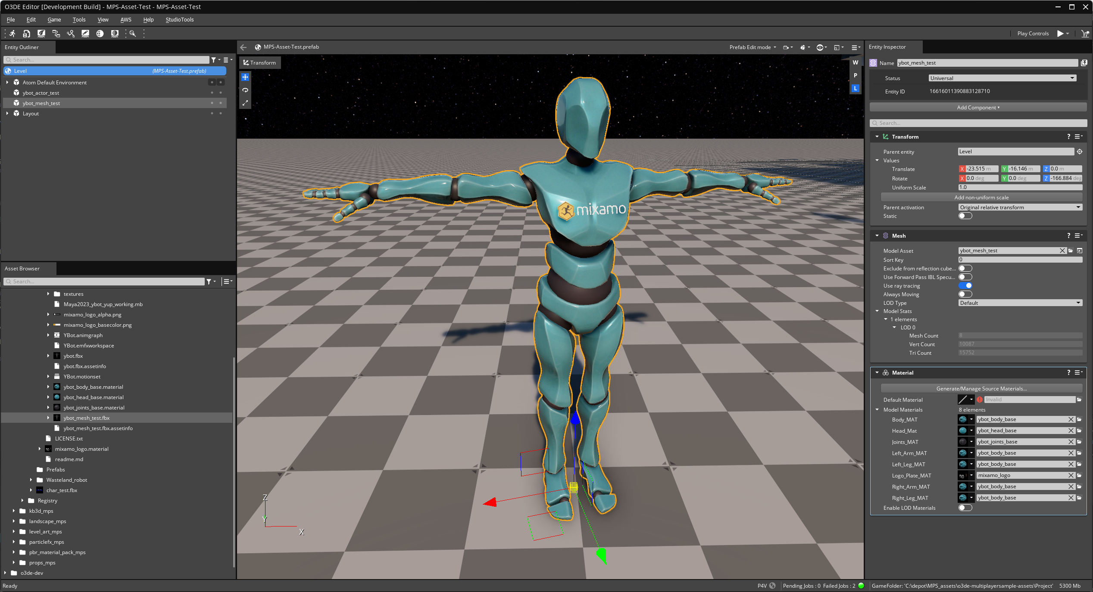Screen dimensions: 1093x592
Task: Open the Play Controls dropdown arrow
Action: pyautogui.click(x=1068, y=34)
